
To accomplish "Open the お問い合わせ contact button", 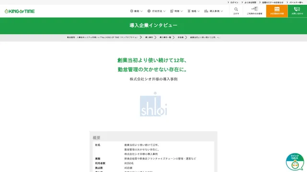I will click(x=297, y=11).
